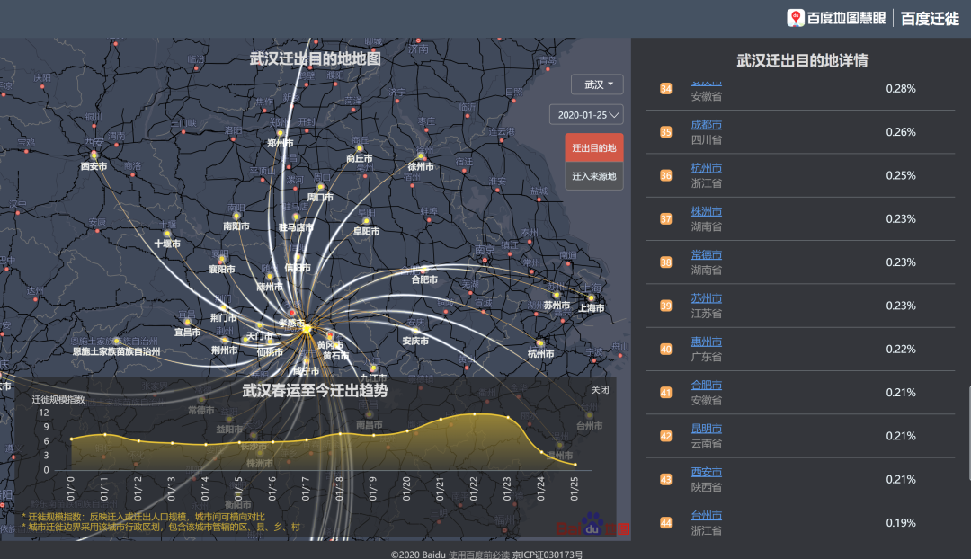Open the 合肥市 link in the list
Viewport: 971px width, 559px height.
(x=707, y=385)
